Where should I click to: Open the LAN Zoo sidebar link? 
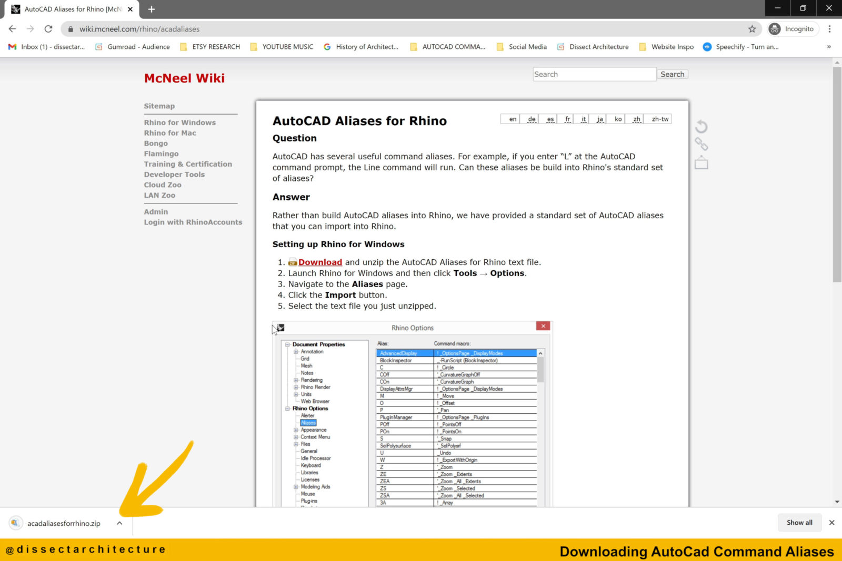click(159, 195)
